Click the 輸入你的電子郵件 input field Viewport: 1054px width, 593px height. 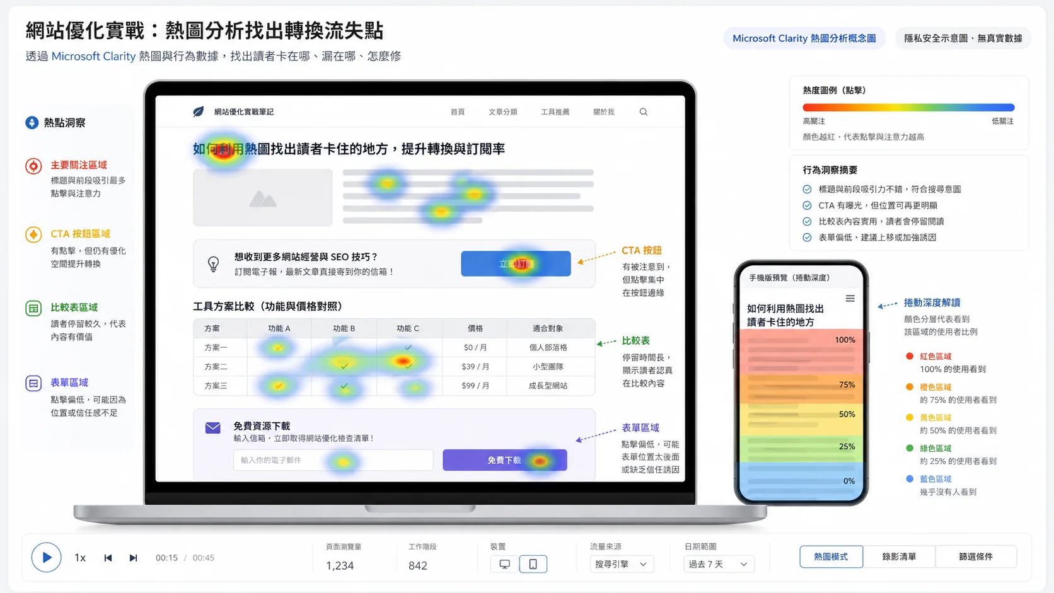point(333,460)
